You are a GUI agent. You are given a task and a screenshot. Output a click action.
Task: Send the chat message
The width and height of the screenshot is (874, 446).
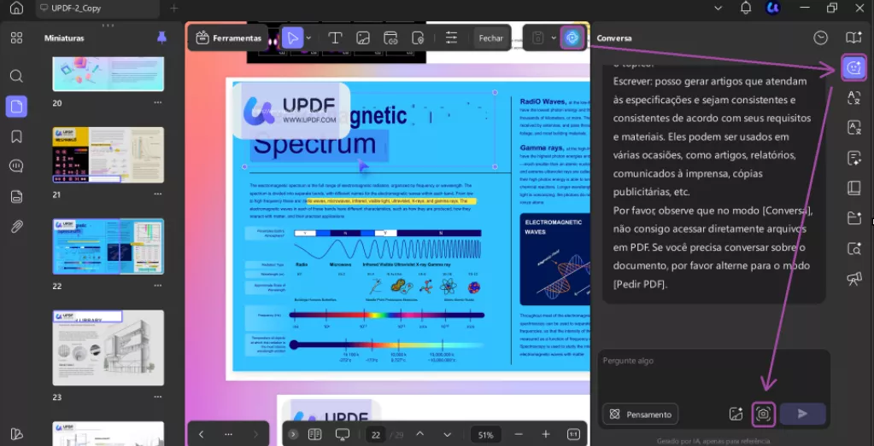[x=802, y=414]
